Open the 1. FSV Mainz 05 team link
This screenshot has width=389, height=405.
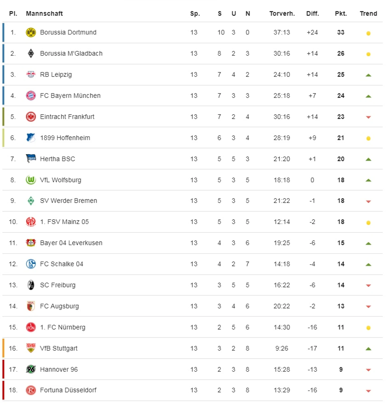(64, 222)
